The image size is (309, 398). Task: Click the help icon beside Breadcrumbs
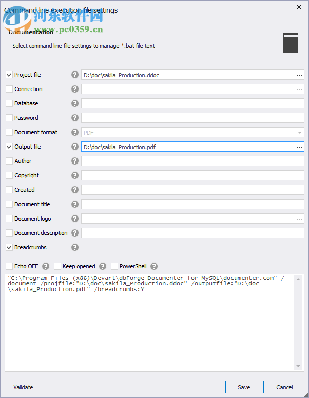75,247
